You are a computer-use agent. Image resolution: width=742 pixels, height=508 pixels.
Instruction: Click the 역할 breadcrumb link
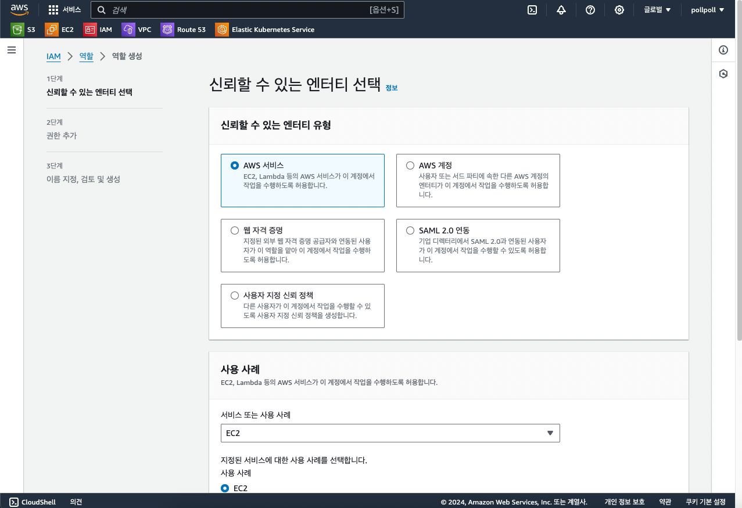(x=86, y=56)
